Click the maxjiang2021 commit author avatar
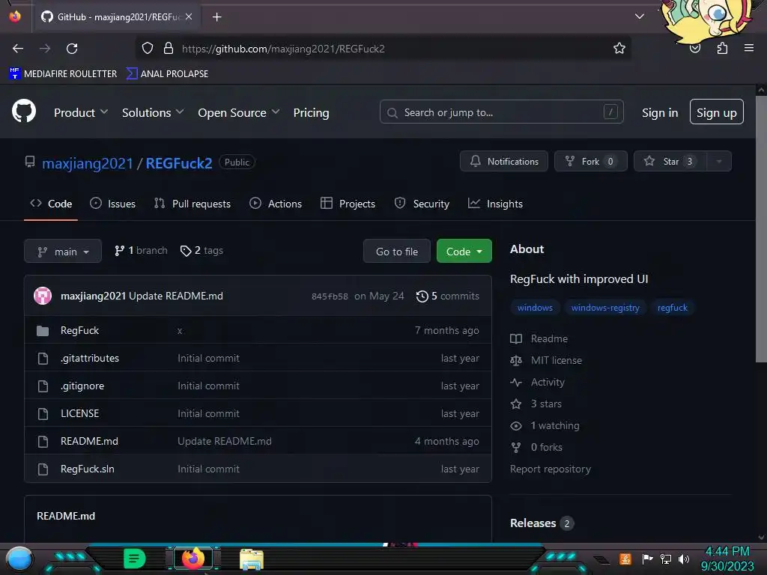Viewport: 767px width, 575px height. [x=43, y=296]
